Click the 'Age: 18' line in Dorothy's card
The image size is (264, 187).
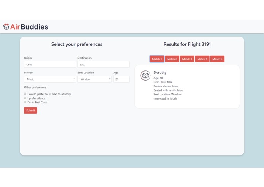point(158,78)
